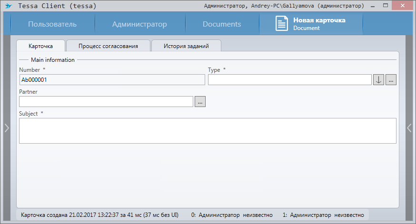Activate the Новая карточка Document tab

319,24
